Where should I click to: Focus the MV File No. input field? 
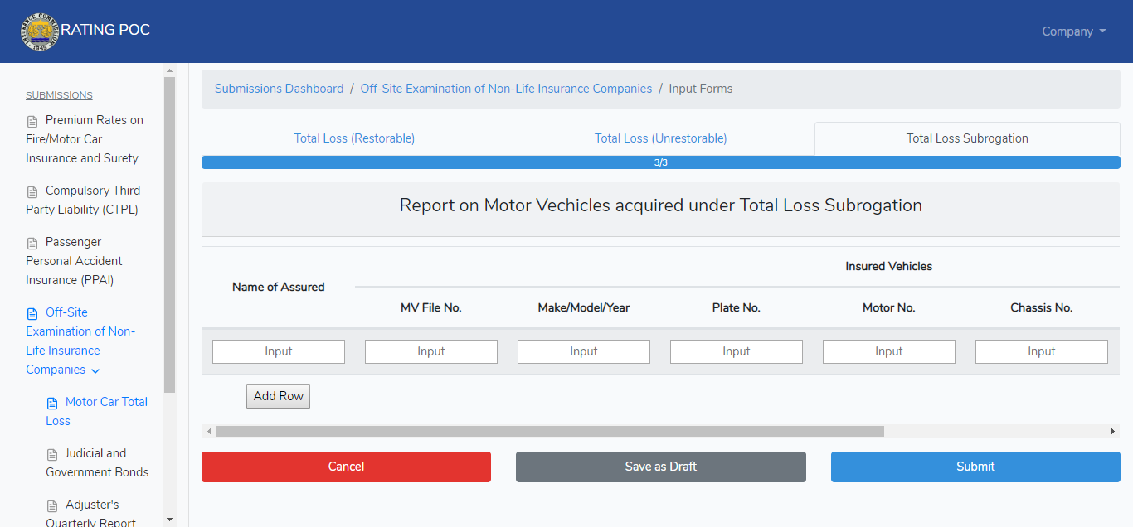[431, 351]
